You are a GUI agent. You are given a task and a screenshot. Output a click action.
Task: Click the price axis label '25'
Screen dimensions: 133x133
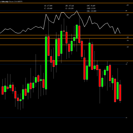point(127,5)
